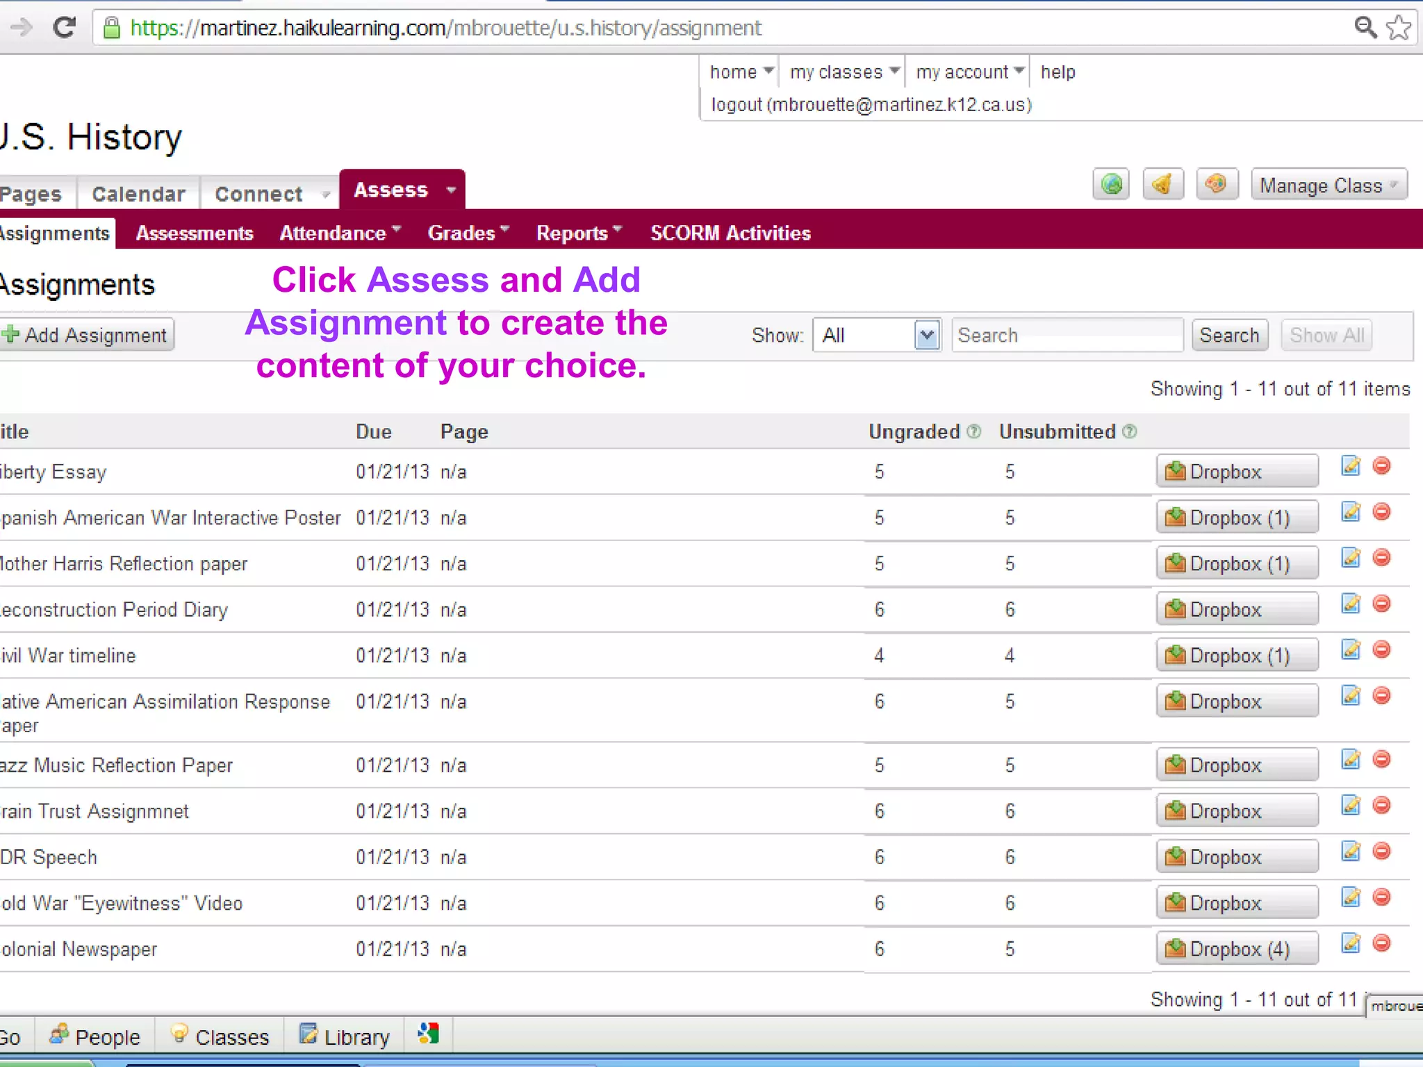Image resolution: width=1423 pixels, height=1067 pixels.
Task: Open the Assess tab dropdown arrow
Action: pos(451,190)
